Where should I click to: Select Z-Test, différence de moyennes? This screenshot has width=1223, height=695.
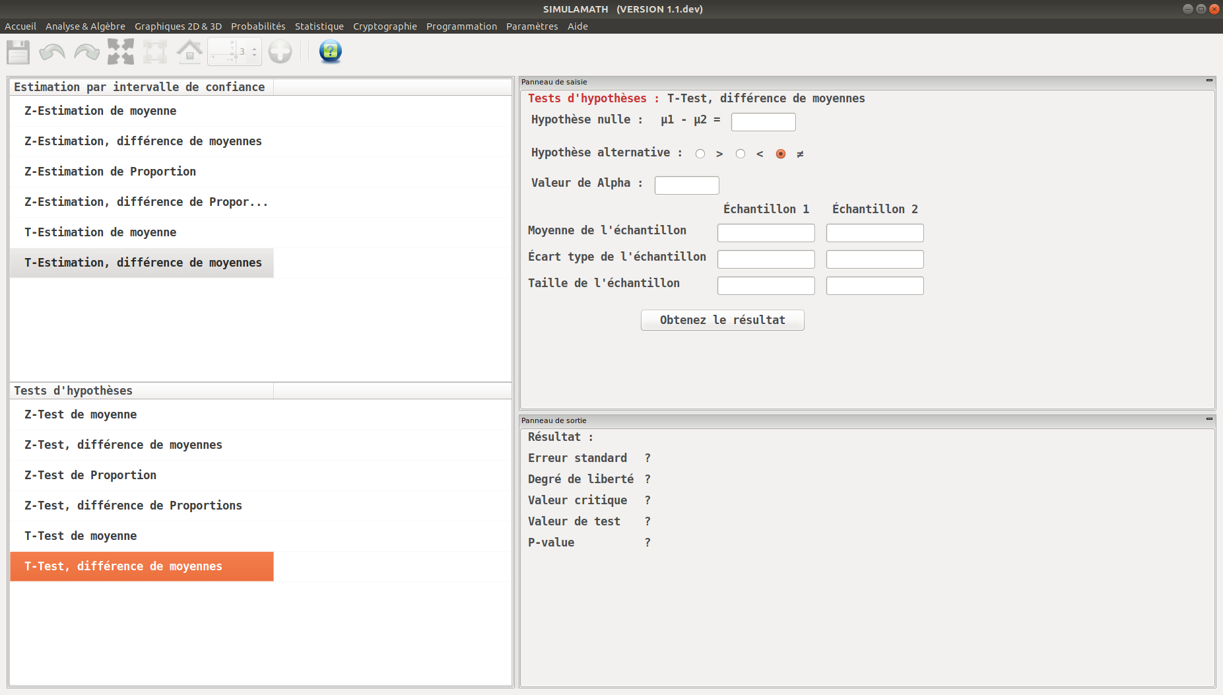(142, 445)
